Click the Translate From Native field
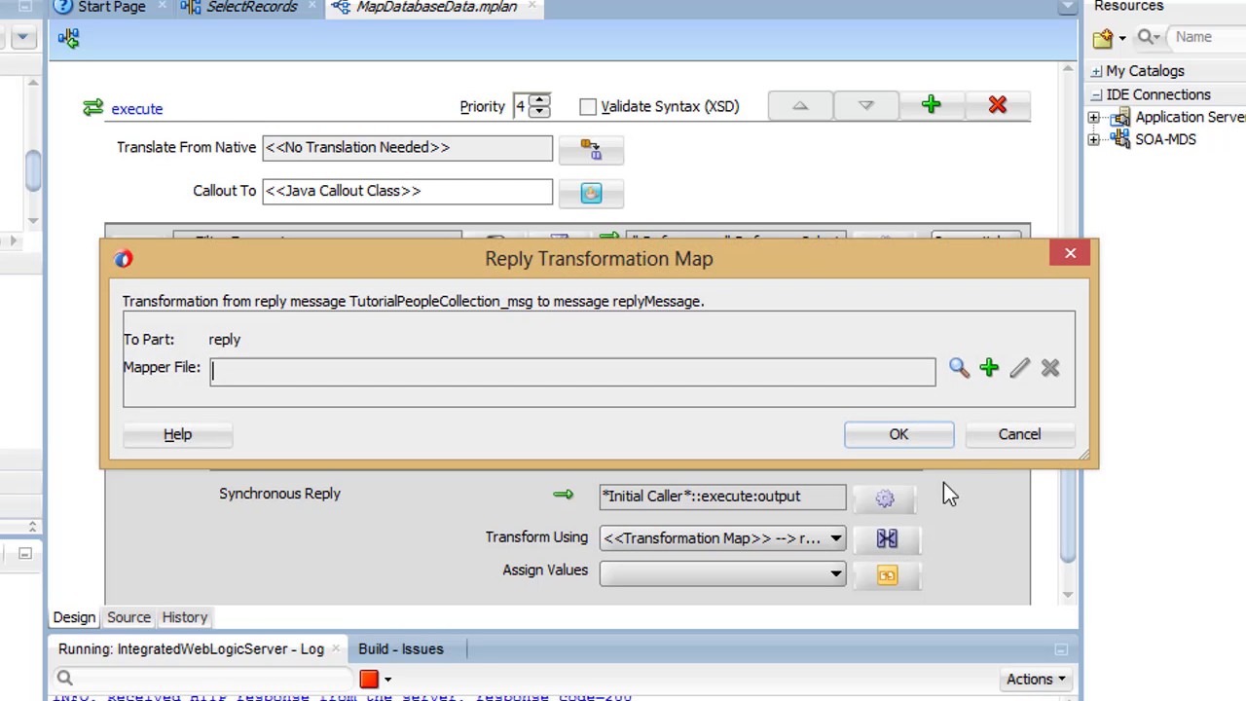 tap(407, 147)
